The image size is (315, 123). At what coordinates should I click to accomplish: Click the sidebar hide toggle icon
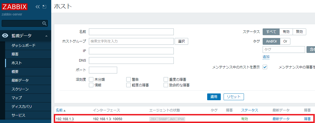pos(44,7)
